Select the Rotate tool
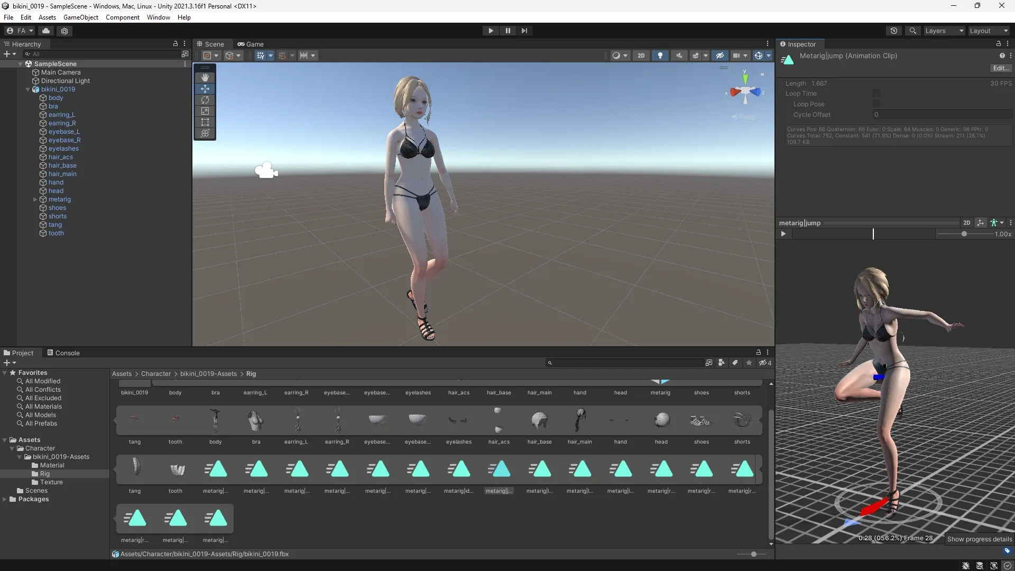This screenshot has height=571, width=1015. tap(205, 100)
